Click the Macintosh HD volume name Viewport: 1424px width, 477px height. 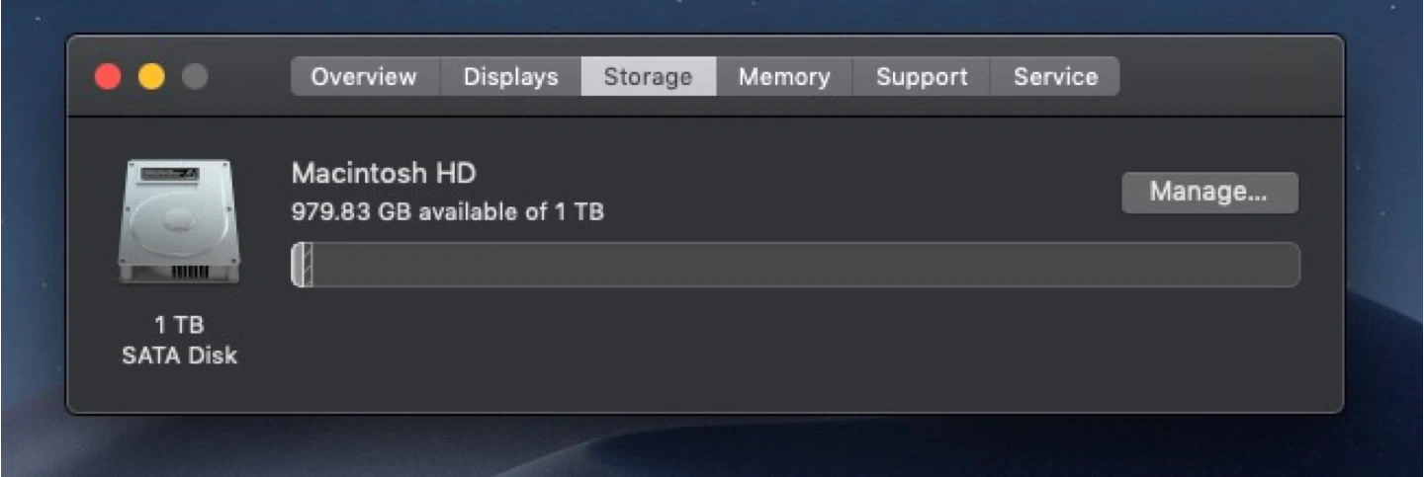point(384,174)
